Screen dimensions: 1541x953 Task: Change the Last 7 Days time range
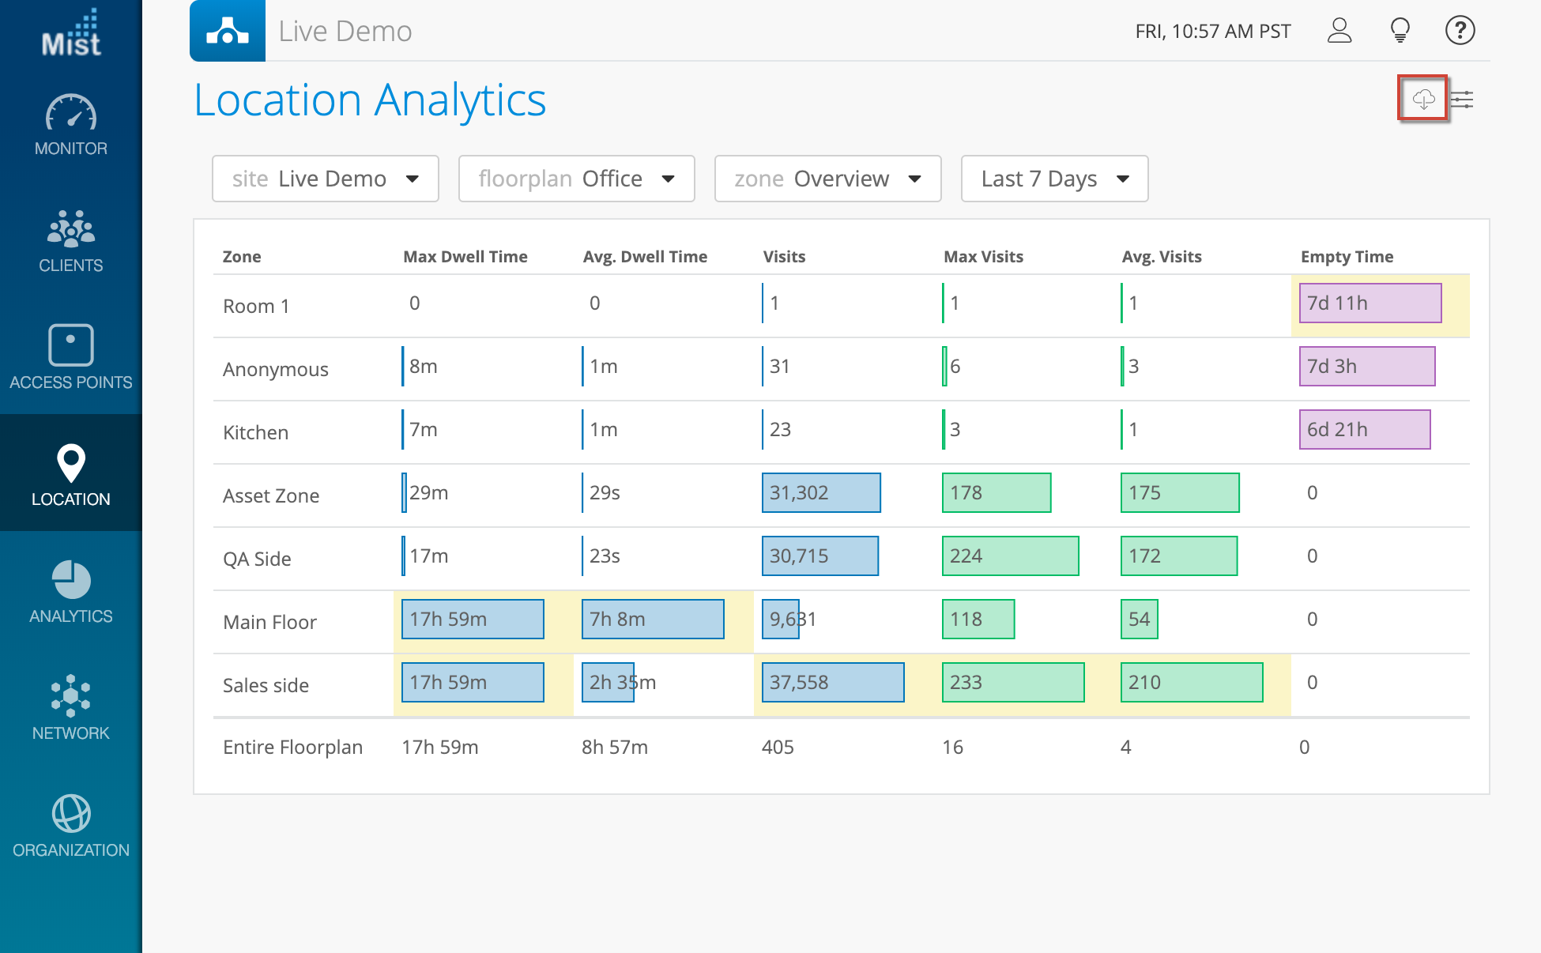tap(1054, 179)
